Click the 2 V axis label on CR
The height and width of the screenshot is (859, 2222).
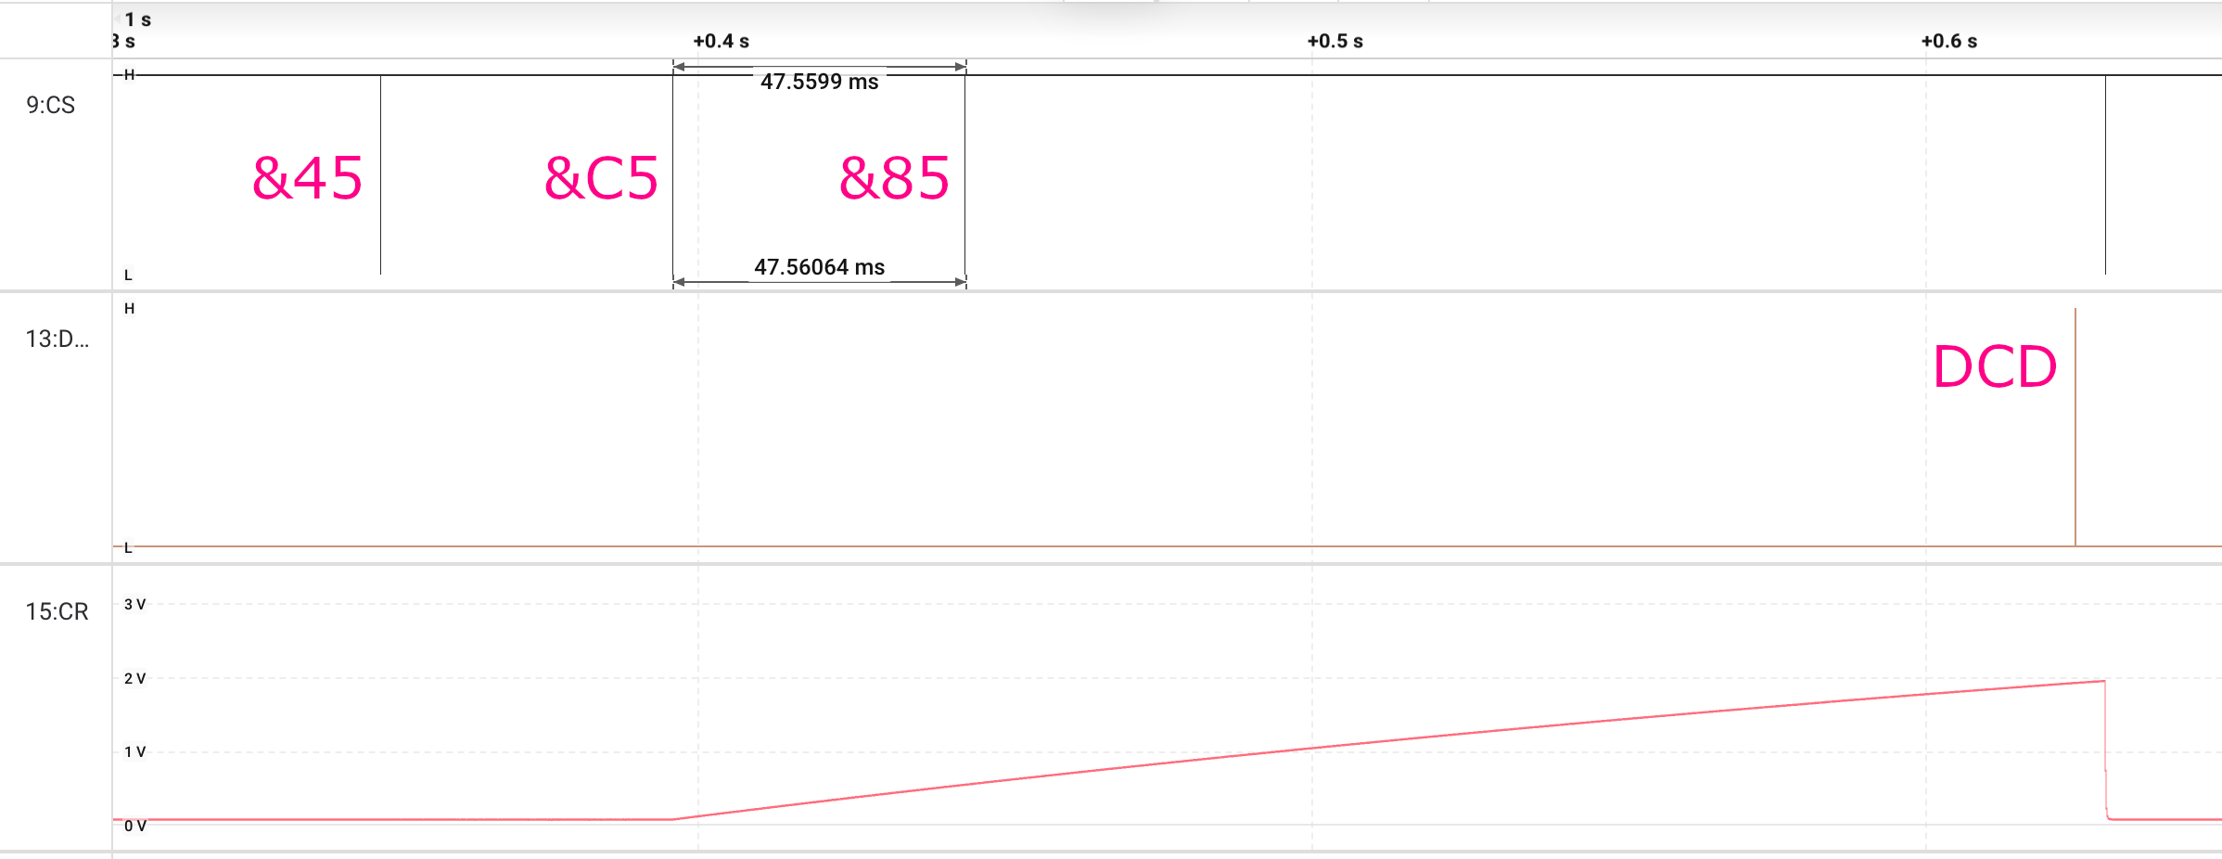pyautogui.click(x=134, y=678)
